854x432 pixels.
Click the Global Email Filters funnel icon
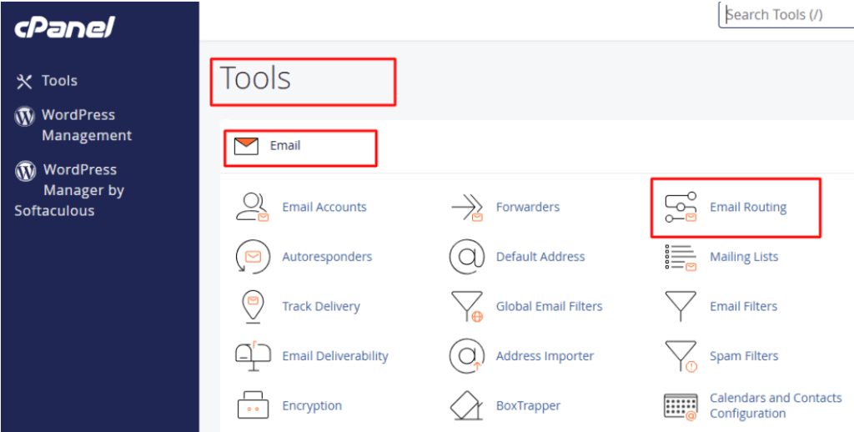pos(467,307)
